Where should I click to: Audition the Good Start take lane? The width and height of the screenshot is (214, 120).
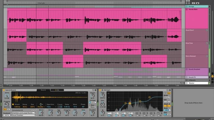207,30
